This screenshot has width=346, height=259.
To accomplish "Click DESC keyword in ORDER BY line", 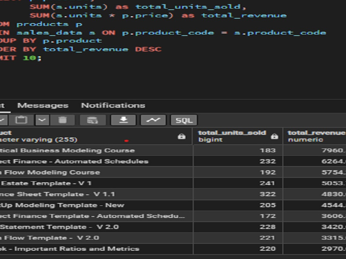I will [x=148, y=49].
